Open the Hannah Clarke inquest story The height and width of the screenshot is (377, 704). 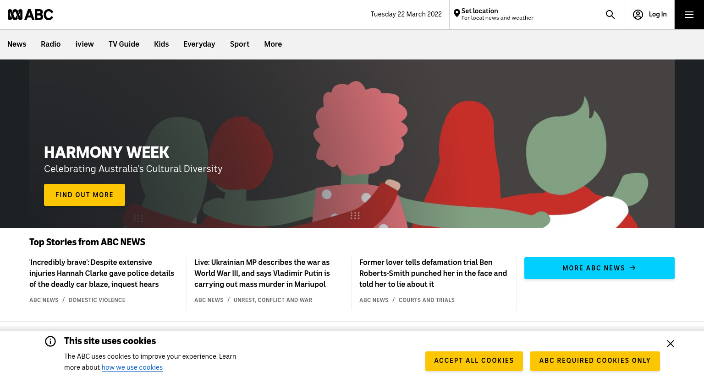(102, 273)
